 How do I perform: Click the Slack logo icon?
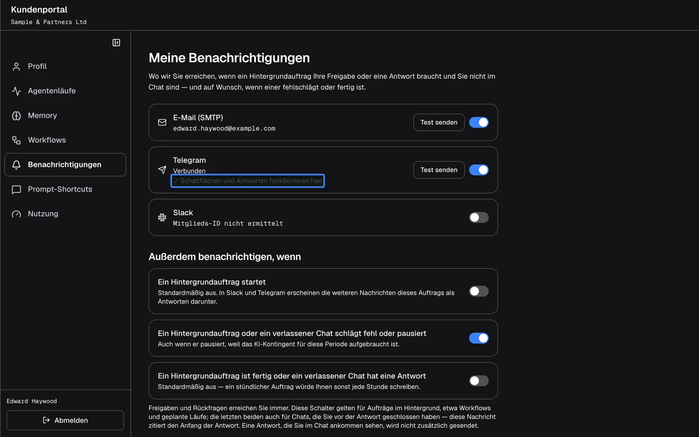162,218
